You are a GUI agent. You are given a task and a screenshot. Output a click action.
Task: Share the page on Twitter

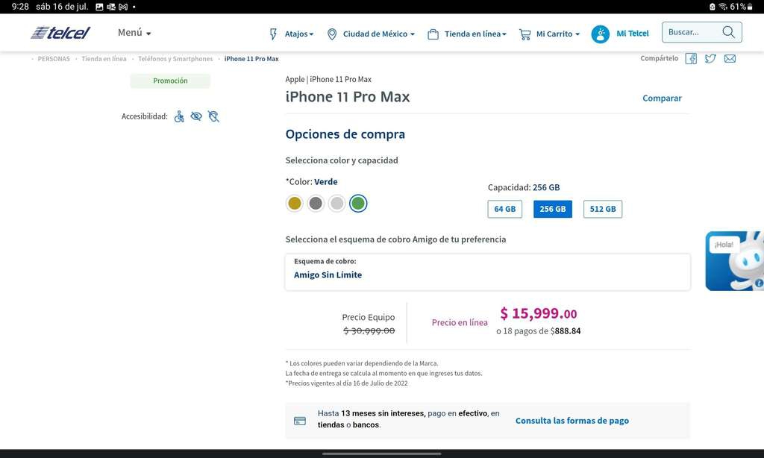(x=710, y=59)
